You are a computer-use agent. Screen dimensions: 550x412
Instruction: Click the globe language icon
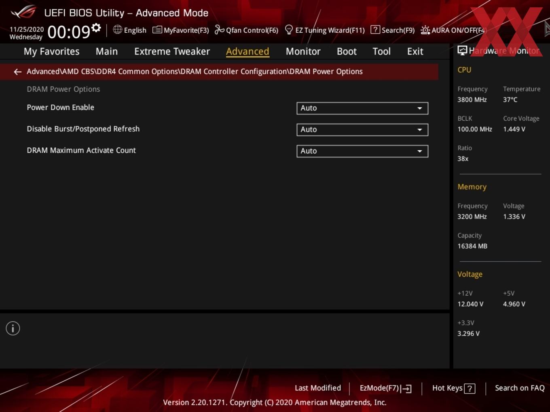117,29
